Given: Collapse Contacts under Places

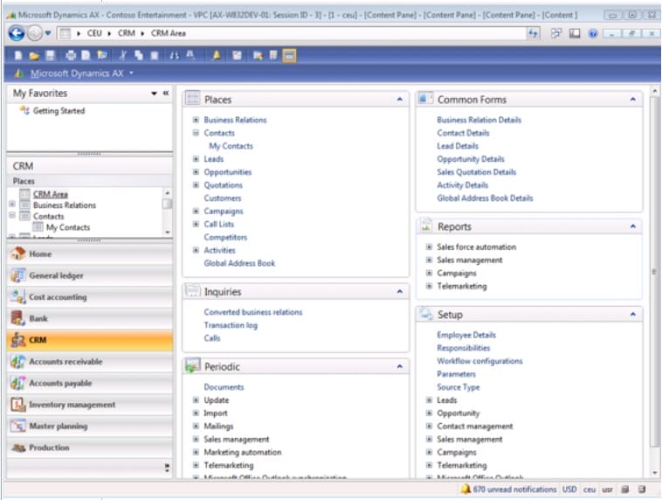Looking at the screenshot, I should coord(196,133).
